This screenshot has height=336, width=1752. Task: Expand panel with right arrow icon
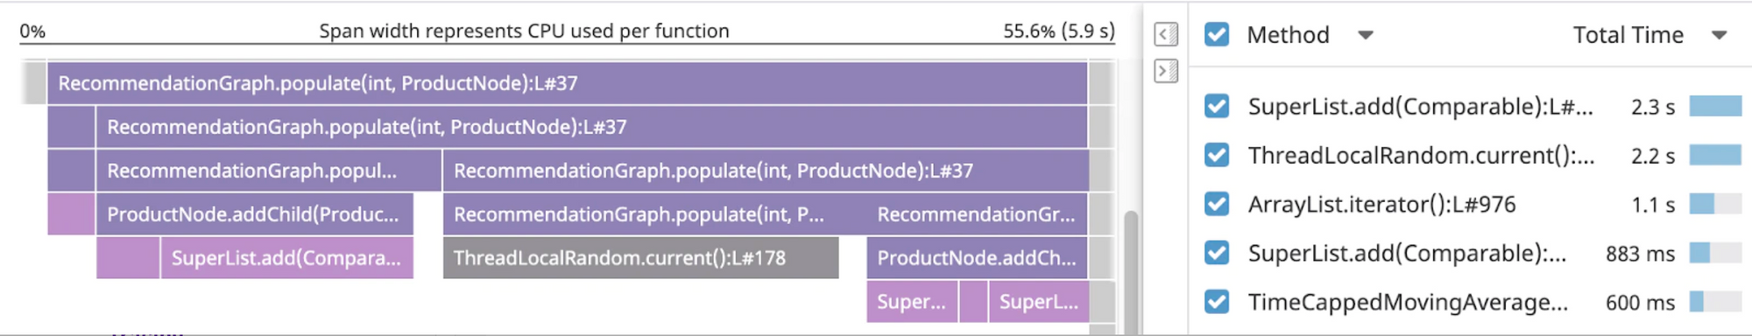click(1166, 71)
